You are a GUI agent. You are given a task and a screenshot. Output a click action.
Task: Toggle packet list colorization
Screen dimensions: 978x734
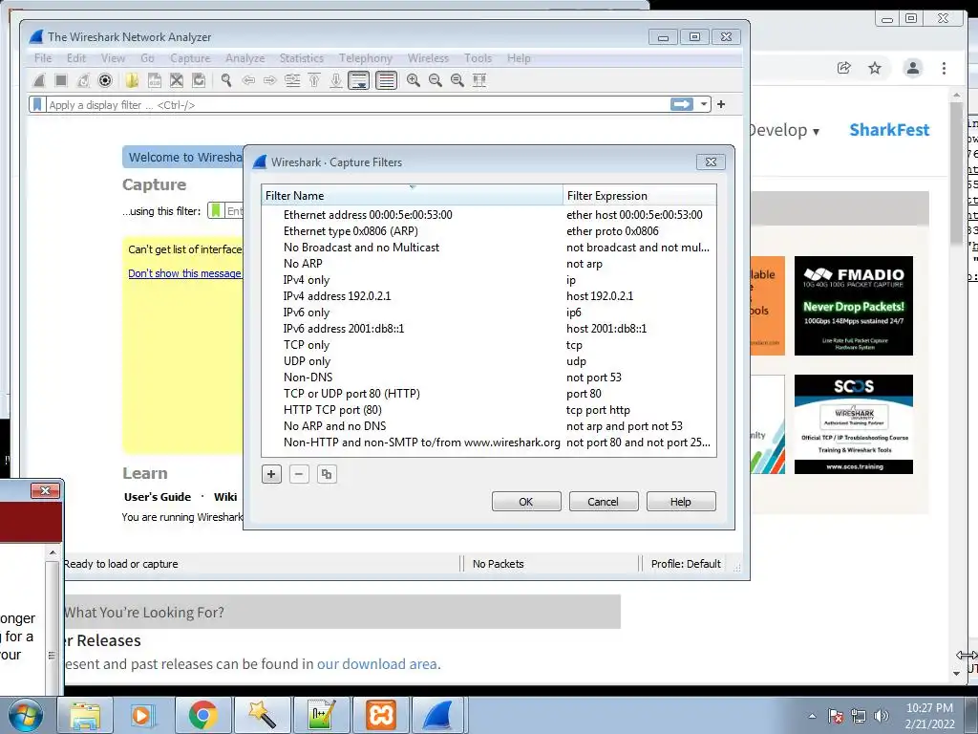(386, 80)
